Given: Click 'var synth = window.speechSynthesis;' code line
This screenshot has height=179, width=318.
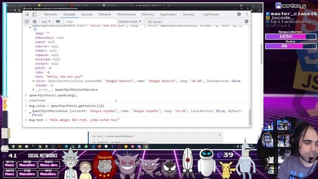Looking at the screenshot, I should [x=113, y=136].
